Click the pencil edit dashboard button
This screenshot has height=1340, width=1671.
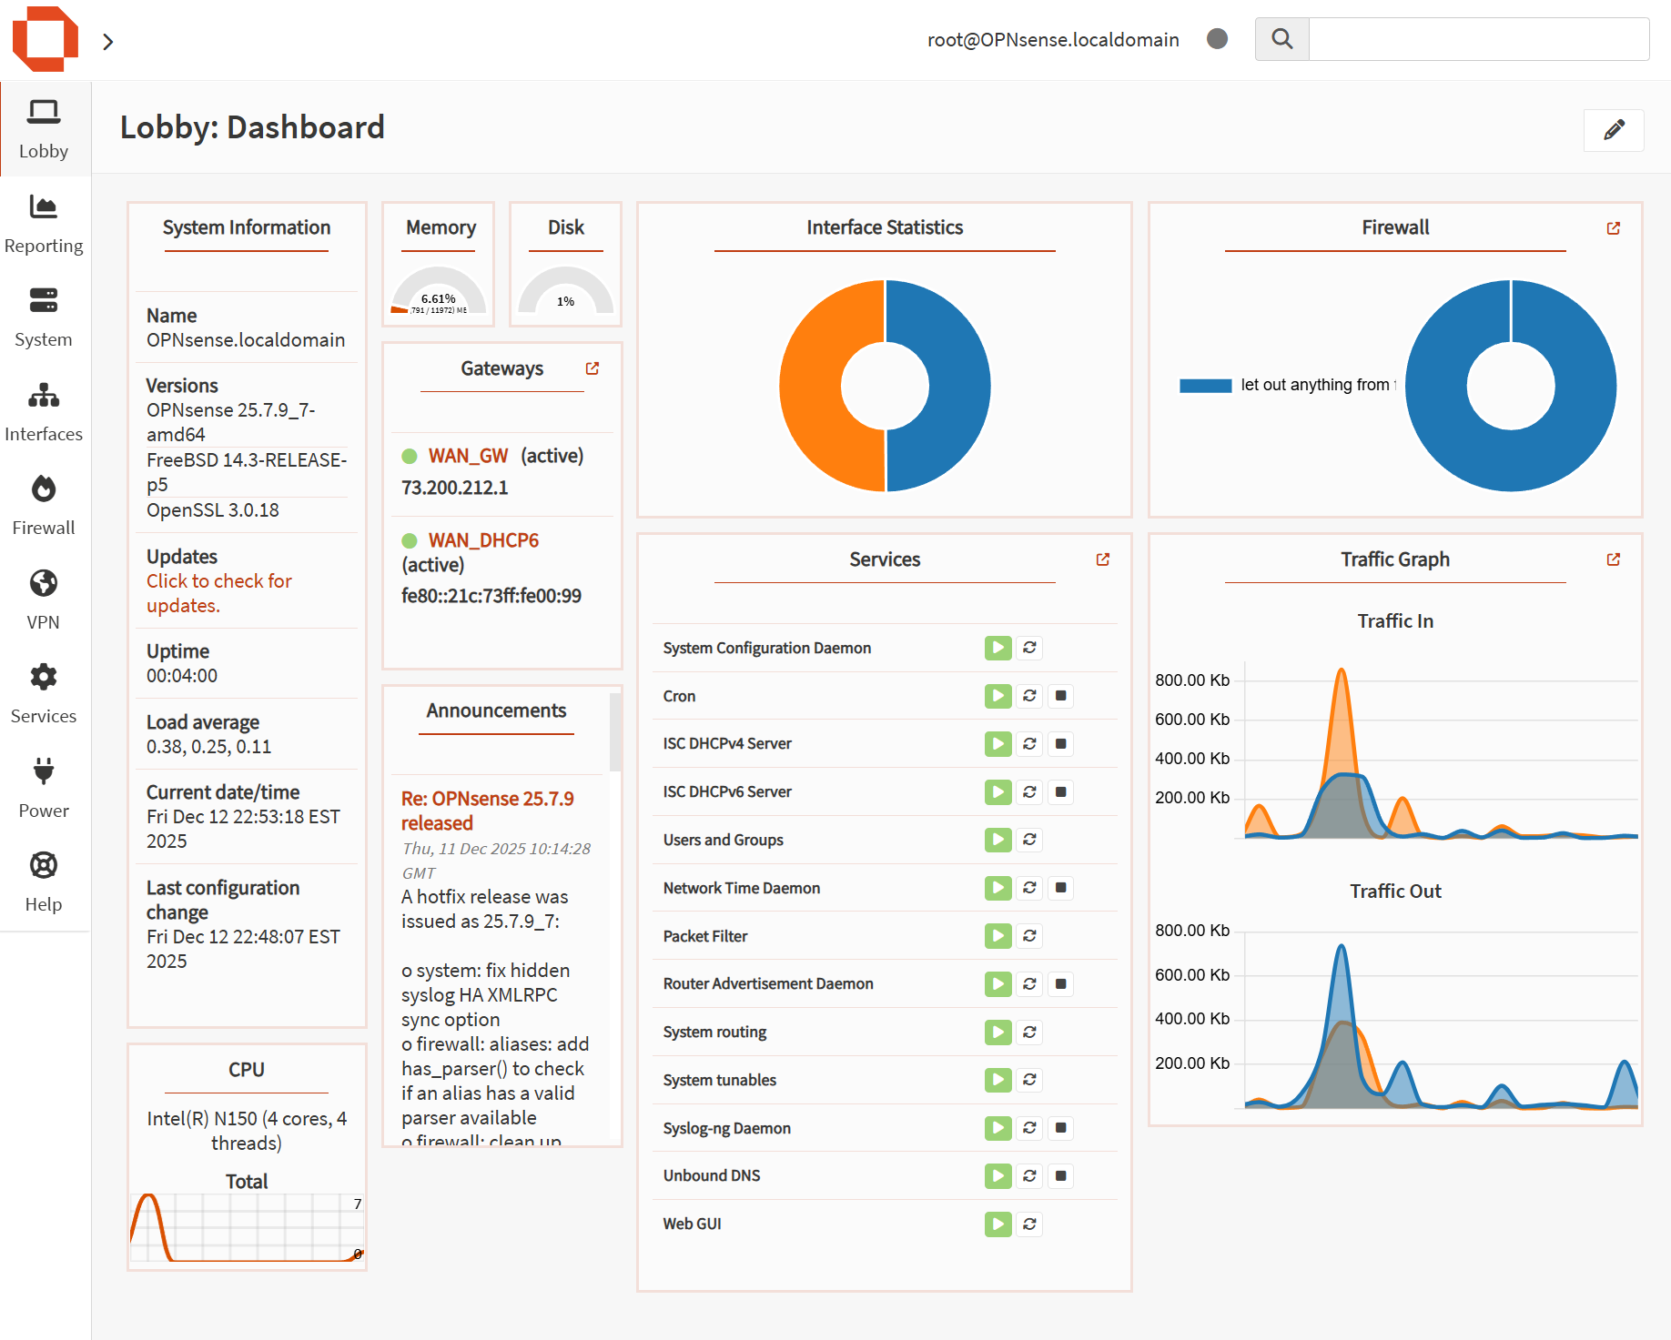(x=1613, y=130)
